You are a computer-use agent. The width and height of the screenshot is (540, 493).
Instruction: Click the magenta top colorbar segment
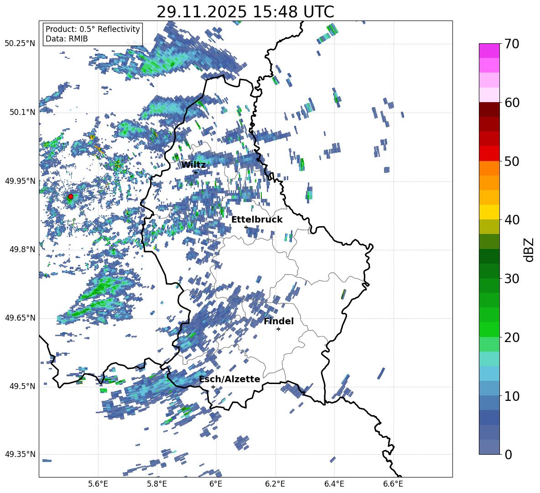[x=489, y=51]
